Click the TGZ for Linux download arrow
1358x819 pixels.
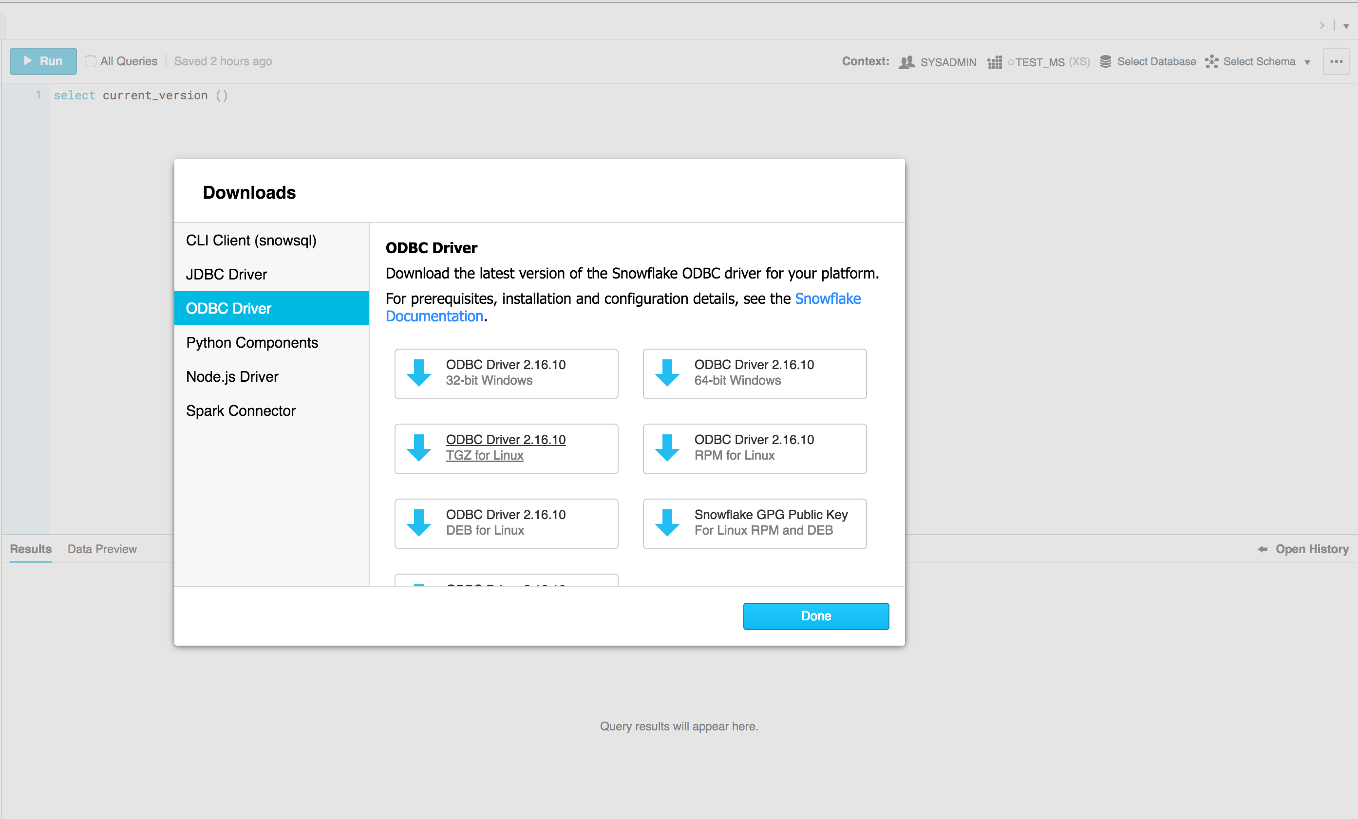(419, 448)
